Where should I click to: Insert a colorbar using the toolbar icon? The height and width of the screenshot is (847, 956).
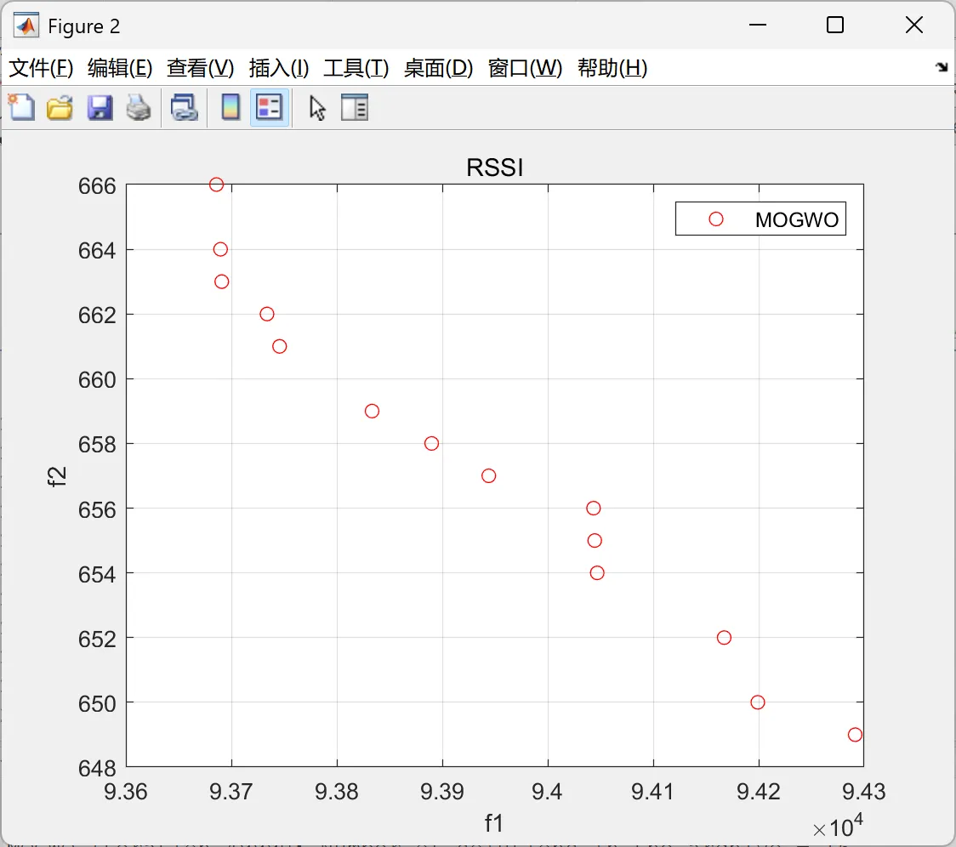coord(230,107)
